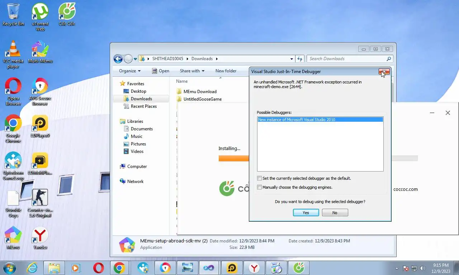The height and width of the screenshot is (275, 459).
Task: Select SHITHEAD10045 in the address breadcrumb
Action: 167,59
